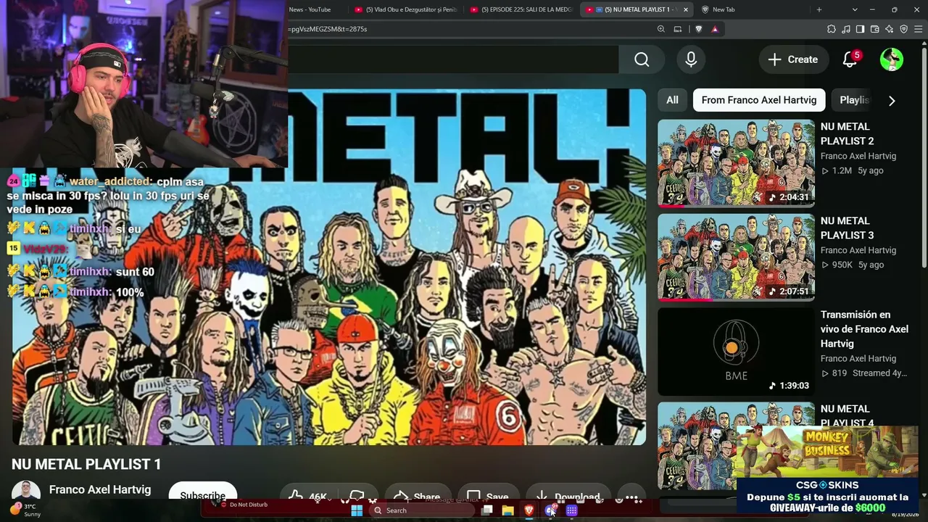928x522 pixels.
Task: Select the From Franco Axel Hartvig chip
Action: [759, 100]
